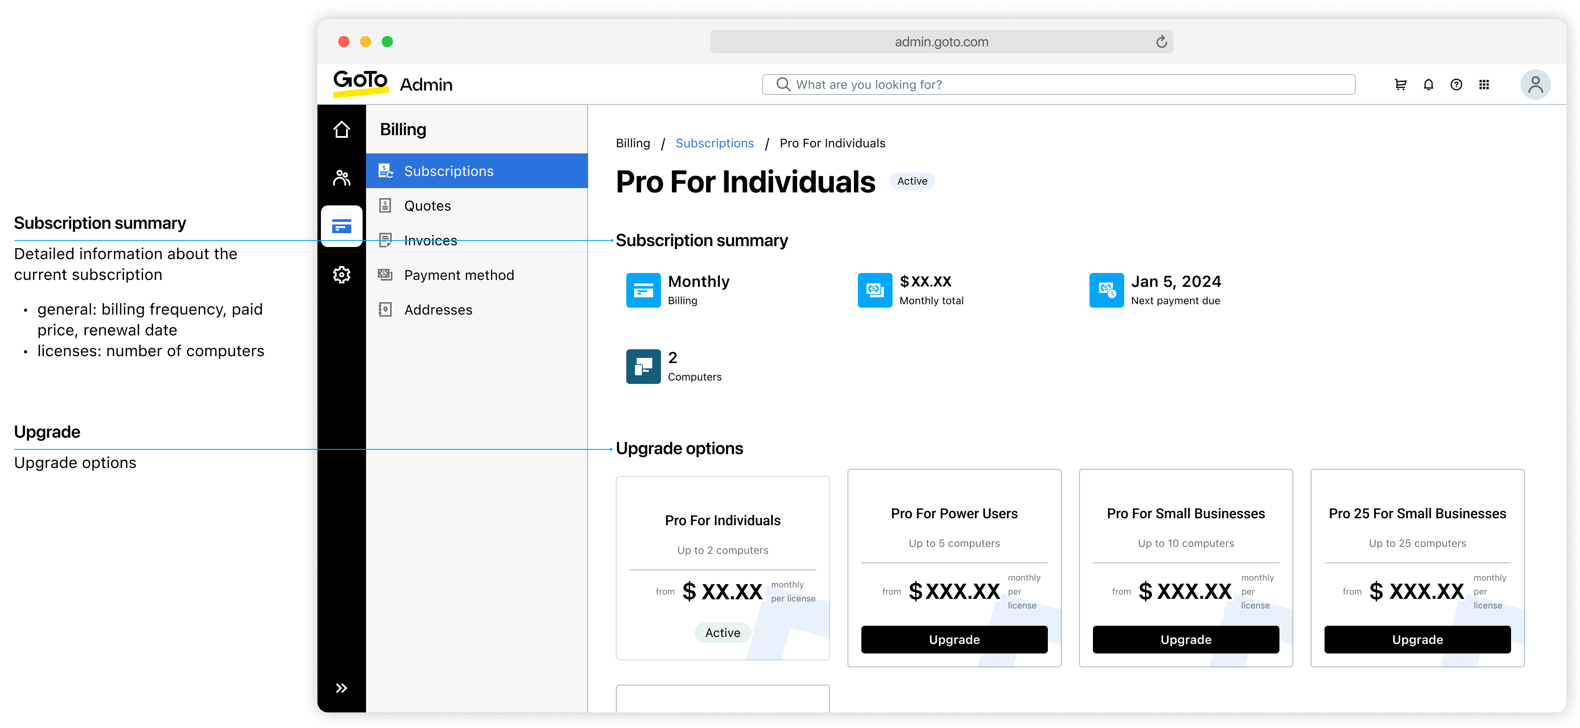This screenshot has width=1580, height=728.
Task: Click the Subscriptions menu icon
Action: click(x=385, y=171)
